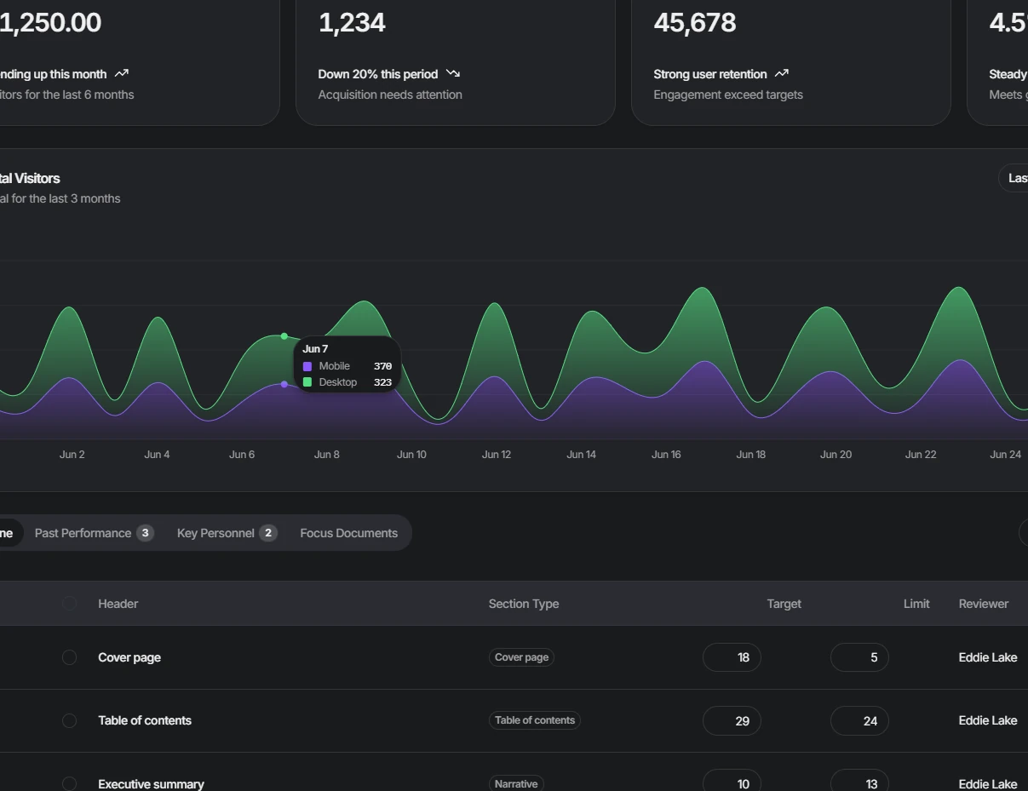Click the trending down icon beside Down 20% this period
The height and width of the screenshot is (791, 1028).
click(x=453, y=73)
